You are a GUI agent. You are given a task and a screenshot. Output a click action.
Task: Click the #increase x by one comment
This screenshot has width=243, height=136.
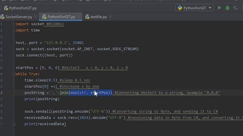(79, 87)
